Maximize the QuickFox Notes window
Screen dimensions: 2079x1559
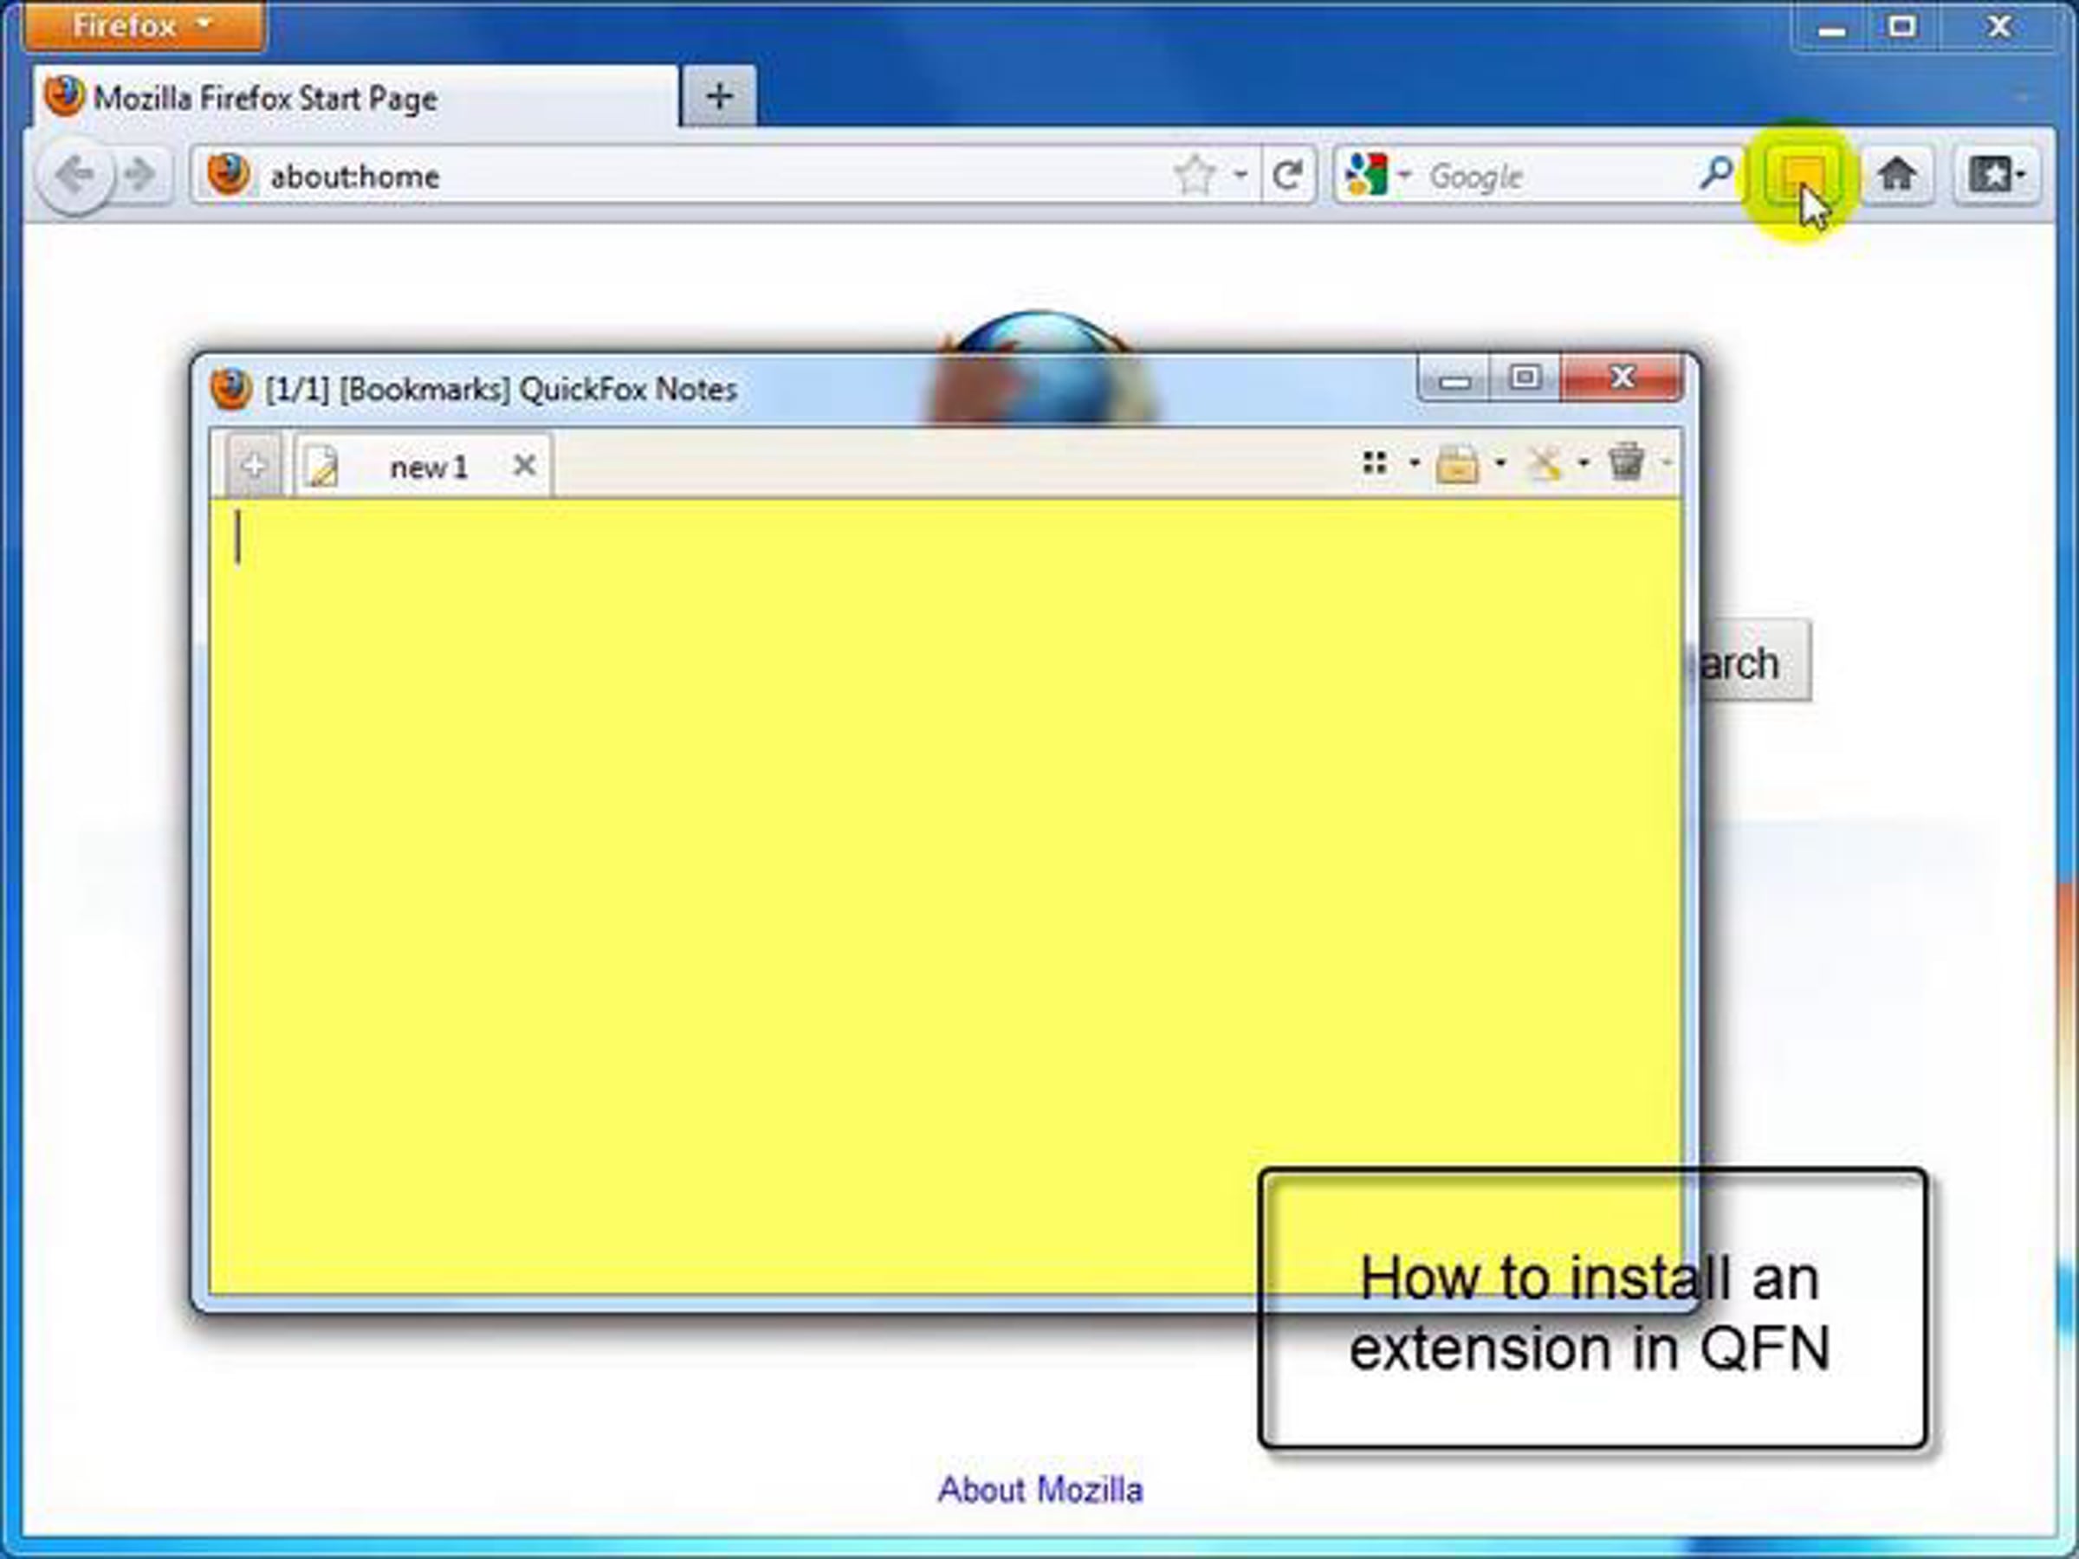[x=1525, y=378]
